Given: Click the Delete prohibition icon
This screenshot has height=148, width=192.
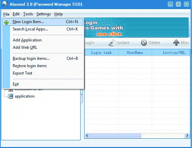Looking at the screenshot, I should point(144,43).
